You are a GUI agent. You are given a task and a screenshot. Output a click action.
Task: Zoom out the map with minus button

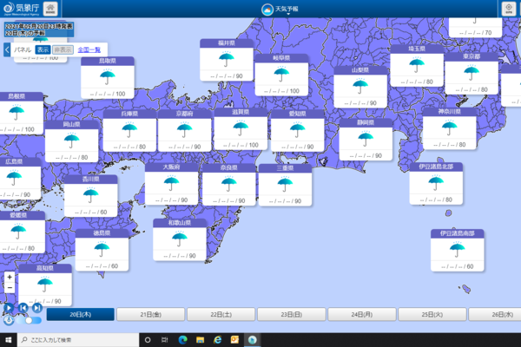[10, 288]
